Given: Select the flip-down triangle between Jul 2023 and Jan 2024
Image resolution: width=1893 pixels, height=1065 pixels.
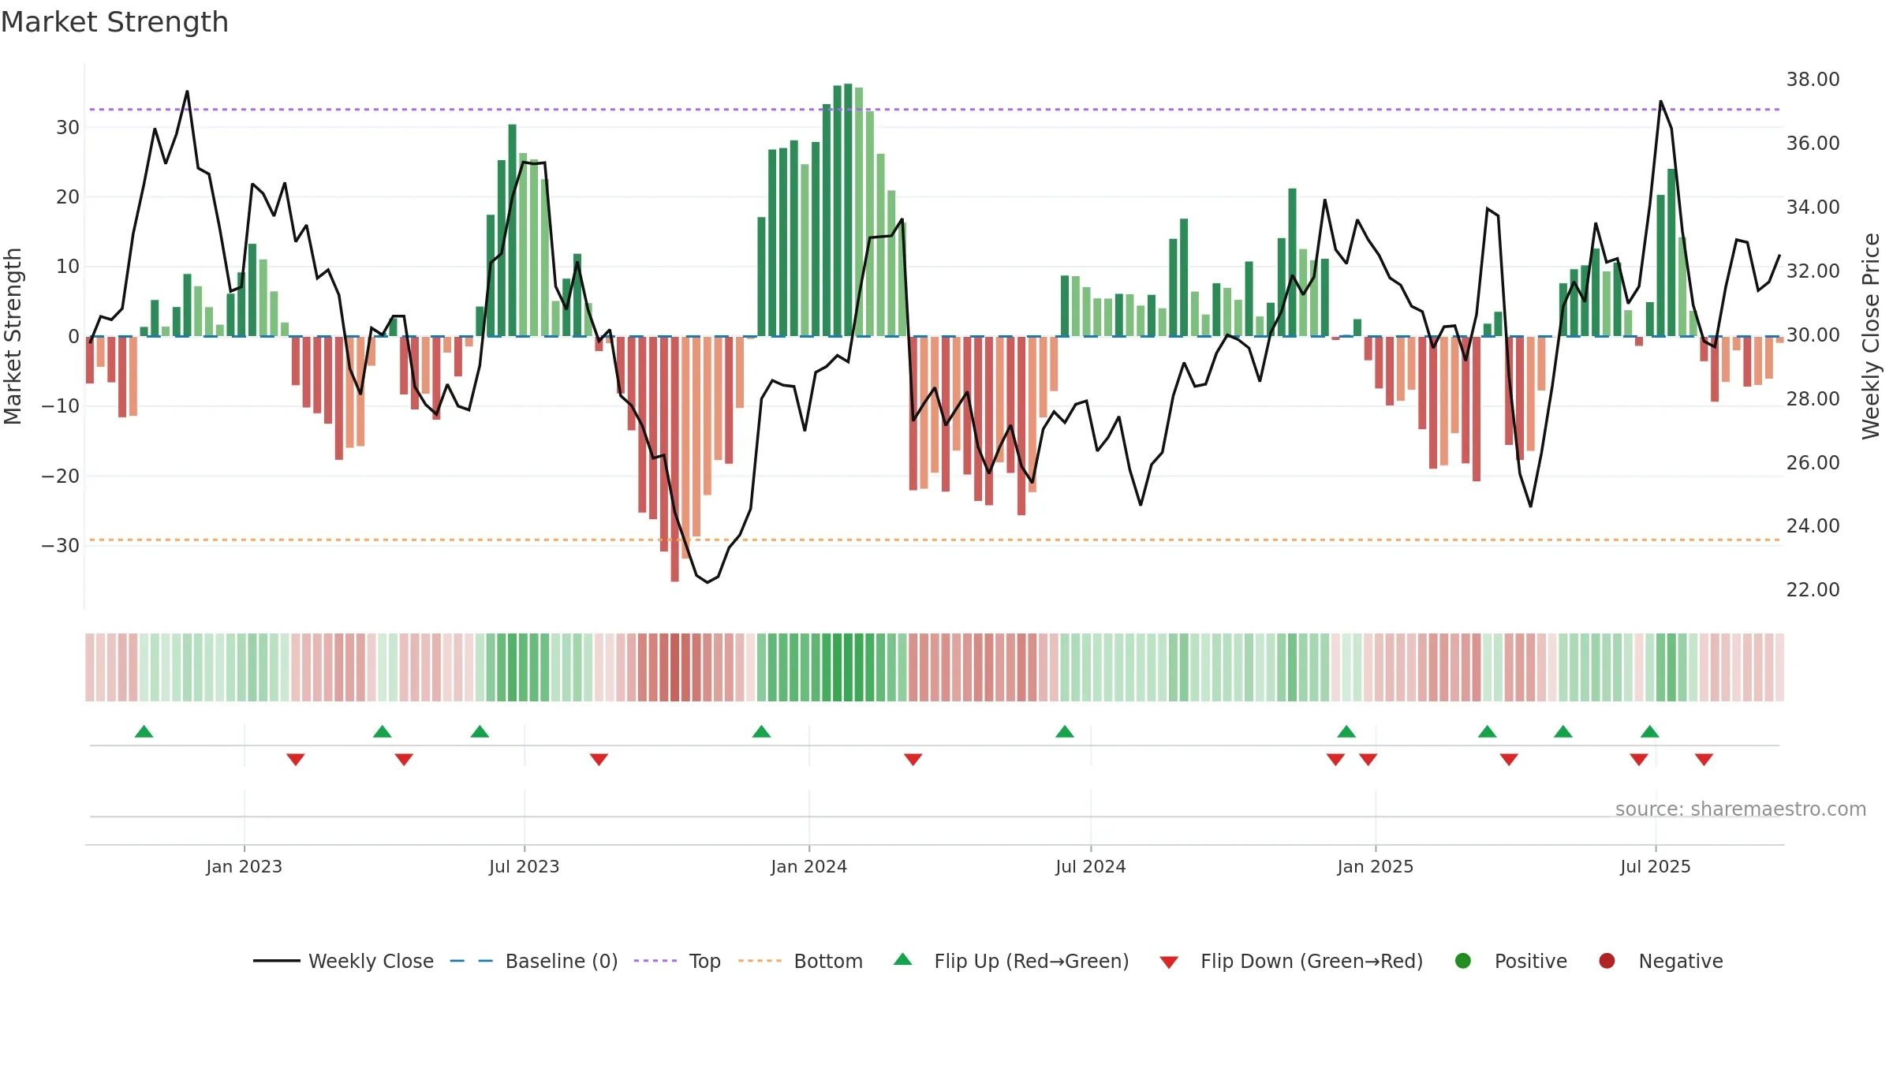Looking at the screenshot, I should click(599, 760).
